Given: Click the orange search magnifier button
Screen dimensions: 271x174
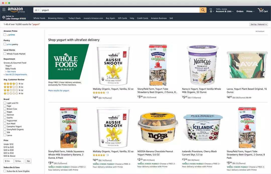Looking at the screenshot, I should [203, 10].
